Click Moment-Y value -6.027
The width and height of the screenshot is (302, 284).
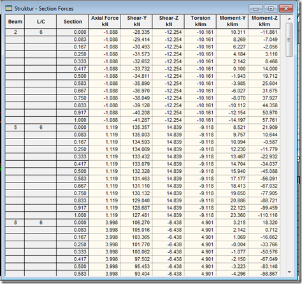tap(233, 91)
